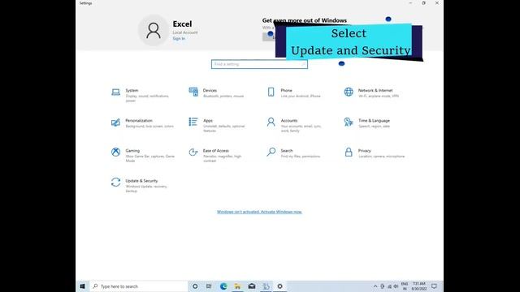Open the Devices settings icon
This screenshot has height=292, width=520.
click(x=193, y=92)
